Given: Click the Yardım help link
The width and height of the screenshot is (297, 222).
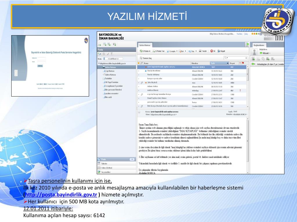Looking at the screenshot, I should click(x=239, y=34).
